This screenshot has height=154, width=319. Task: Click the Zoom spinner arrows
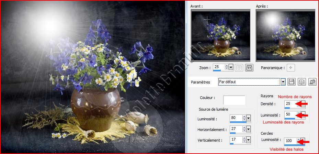click(x=226, y=67)
